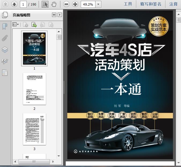The width and height of the screenshot is (181, 167).
Task: Select partially visible page 4 thumbnail
Action: (x=34, y=156)
